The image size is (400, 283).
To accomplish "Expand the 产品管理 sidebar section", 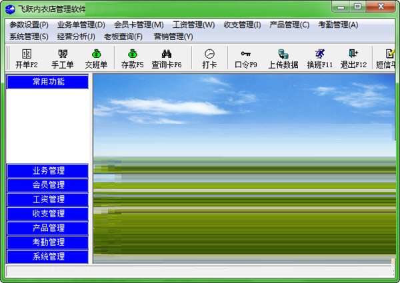I will [47, 228].
